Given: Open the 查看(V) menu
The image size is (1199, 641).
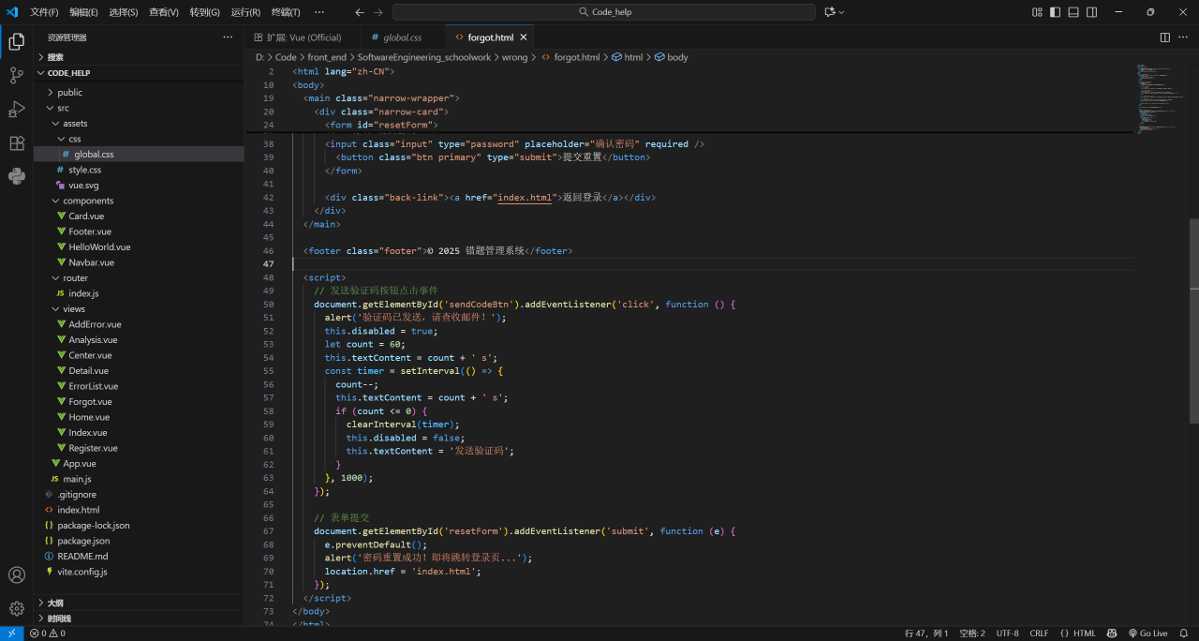Looking at the screenshot, I should (164, 12).
